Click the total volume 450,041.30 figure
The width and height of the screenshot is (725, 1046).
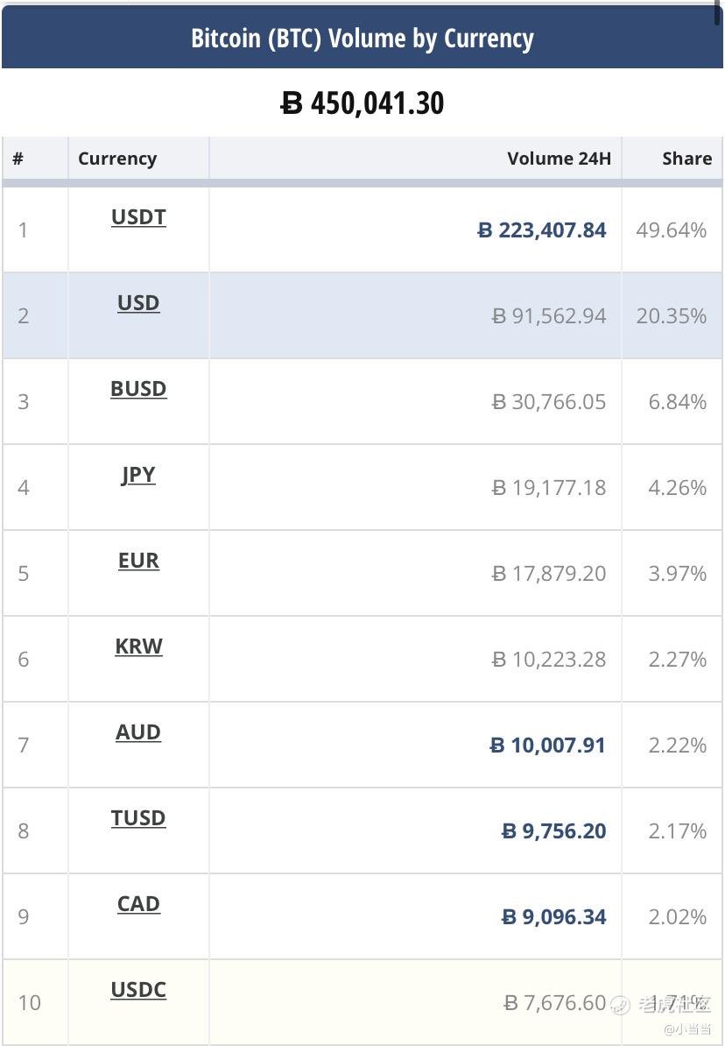tap(362, 103)
